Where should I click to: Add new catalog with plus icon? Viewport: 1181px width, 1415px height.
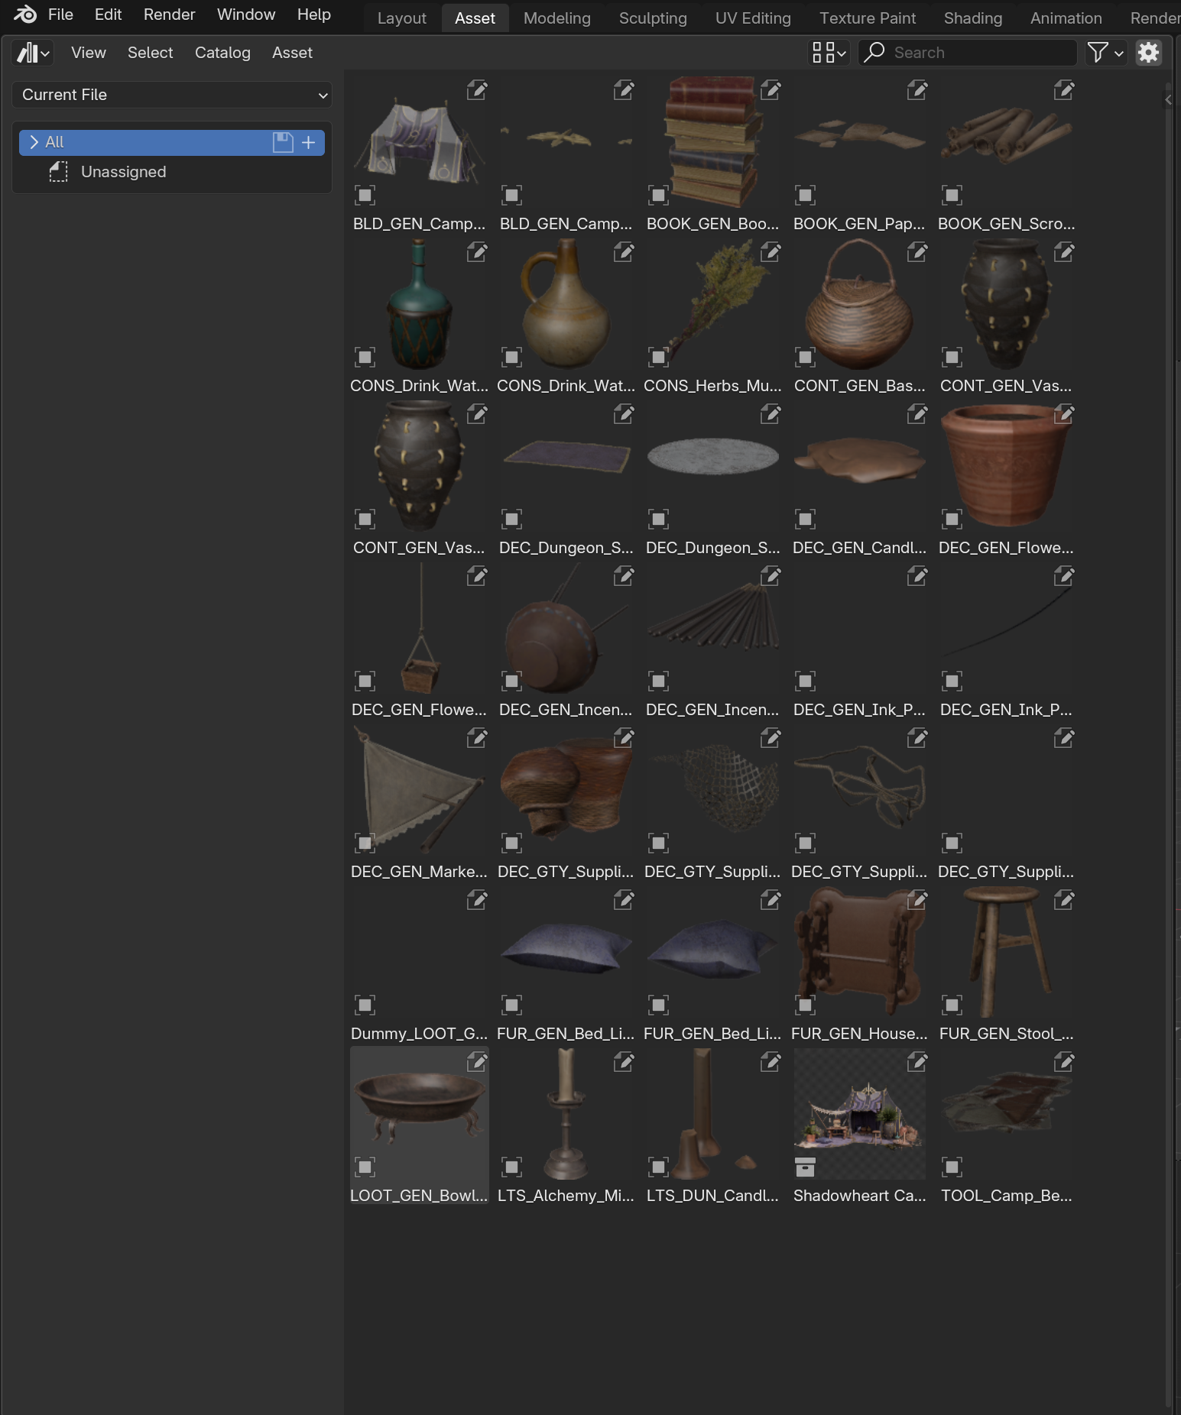(309, 142)
